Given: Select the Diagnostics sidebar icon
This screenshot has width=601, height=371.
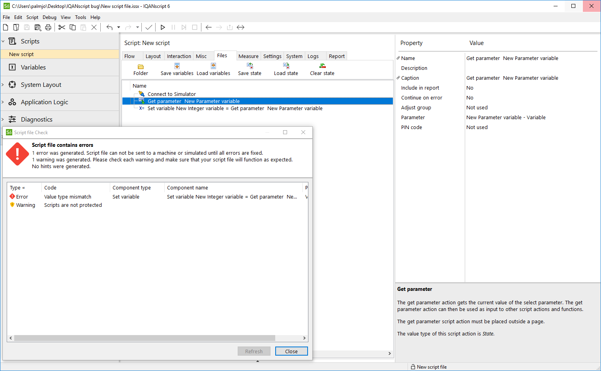Looking at the screenshot, I should click(13, 119).
